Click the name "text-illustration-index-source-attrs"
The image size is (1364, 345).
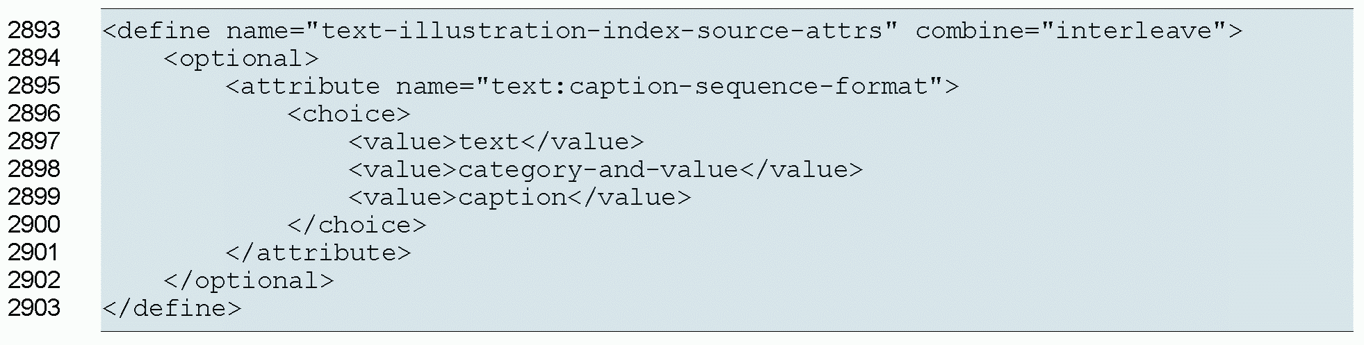click(x=602, y=31)
